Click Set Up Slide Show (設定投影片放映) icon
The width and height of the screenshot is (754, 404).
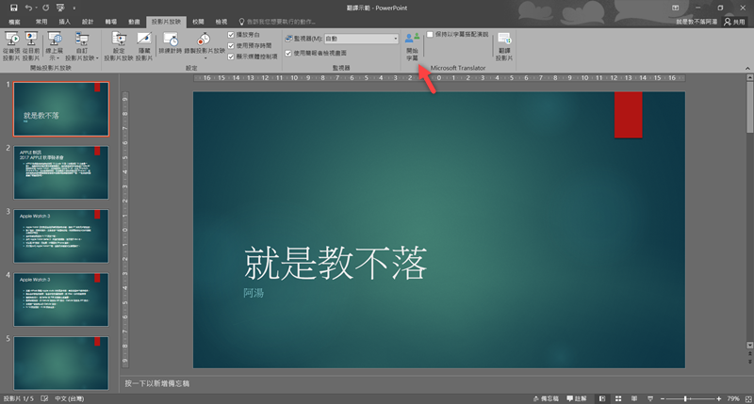pos(119,40)
